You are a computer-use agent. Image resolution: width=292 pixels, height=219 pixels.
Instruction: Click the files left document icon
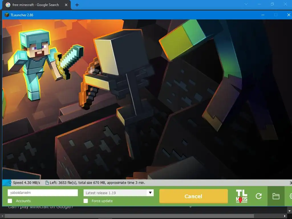(47, 183)
